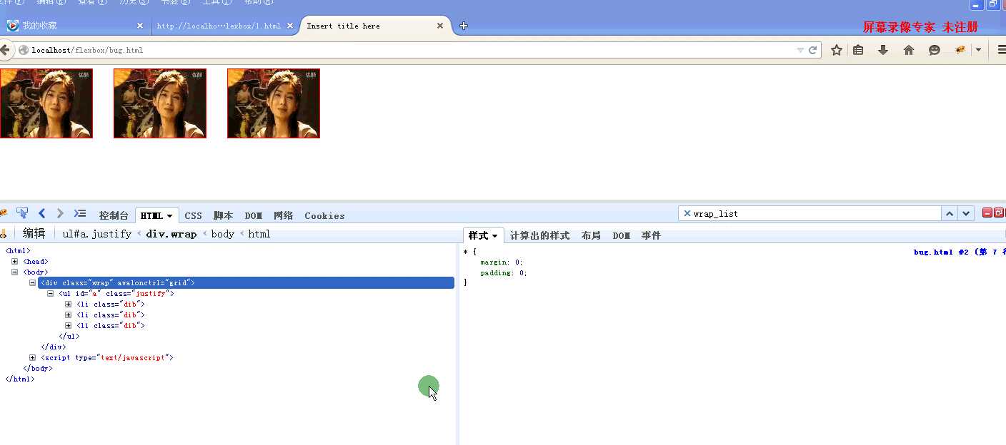
Task: Select the highlighted div class wrap row
Action: [x=246, y=283]
